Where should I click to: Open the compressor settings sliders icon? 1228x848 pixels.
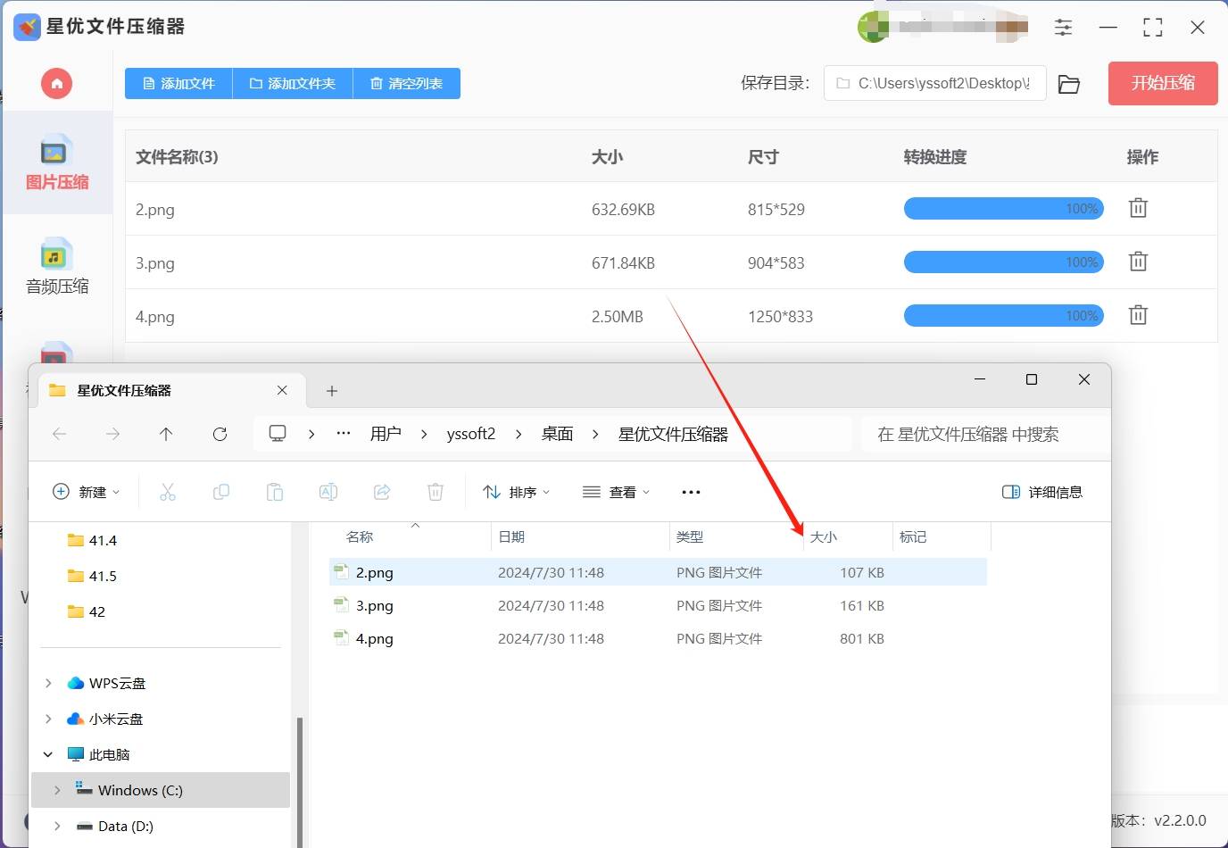1063,28
